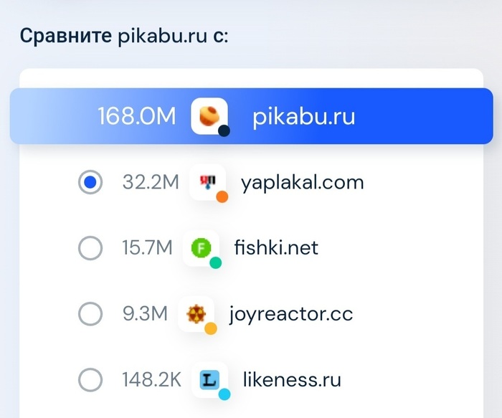Click the joyreactor.cc favicon icon
502x418 pixels.
point(195,313)
